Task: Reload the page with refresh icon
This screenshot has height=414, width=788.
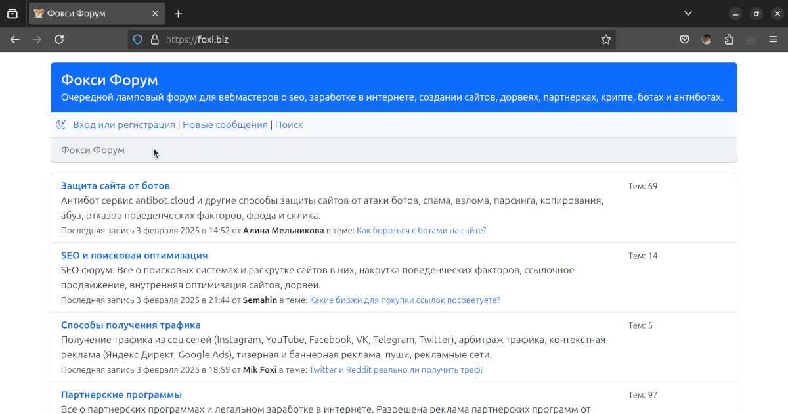Action: click(x=59, y=39)
